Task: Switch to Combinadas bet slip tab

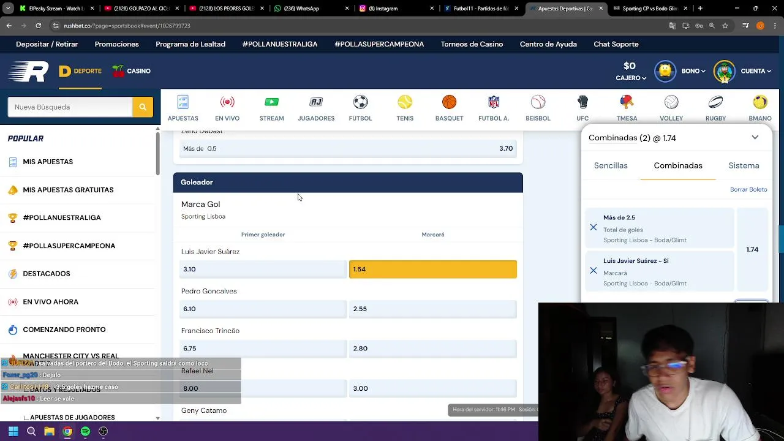Action: 678,165
